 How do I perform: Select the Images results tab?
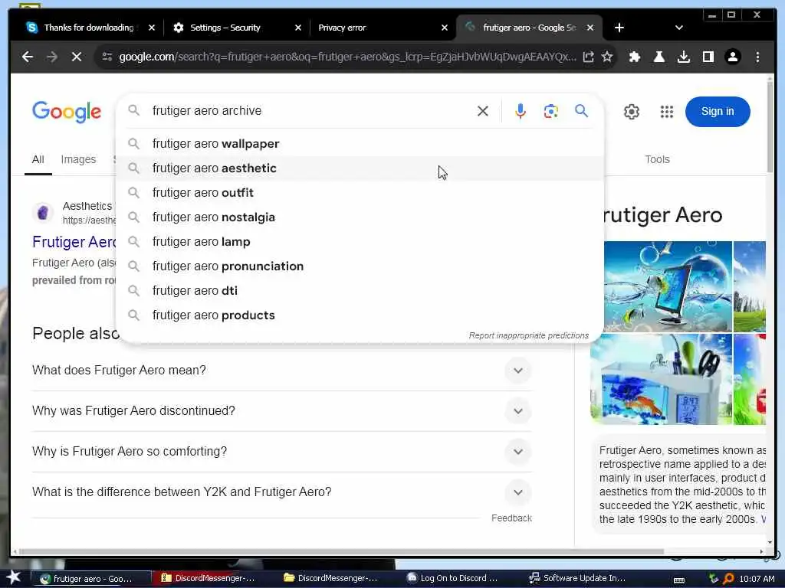(x=78, y=159)
